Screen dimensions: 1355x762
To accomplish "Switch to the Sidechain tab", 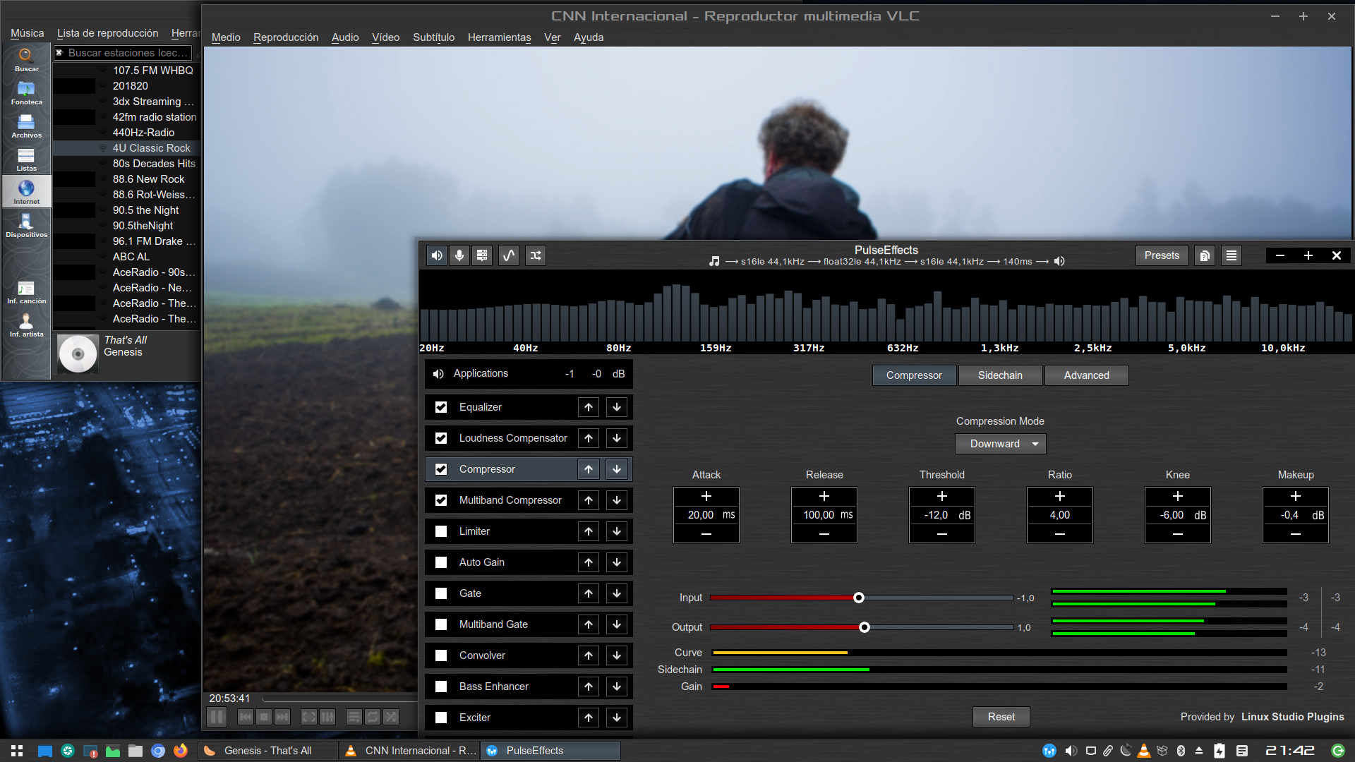I will [x=1000, y=375].
